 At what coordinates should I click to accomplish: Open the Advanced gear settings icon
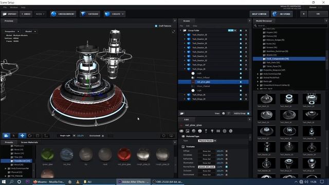[231, 131]
